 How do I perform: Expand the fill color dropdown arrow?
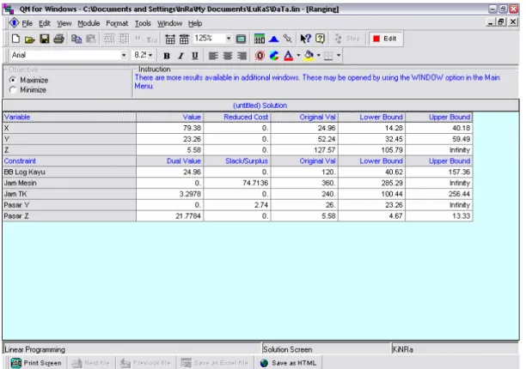point(318,55)
